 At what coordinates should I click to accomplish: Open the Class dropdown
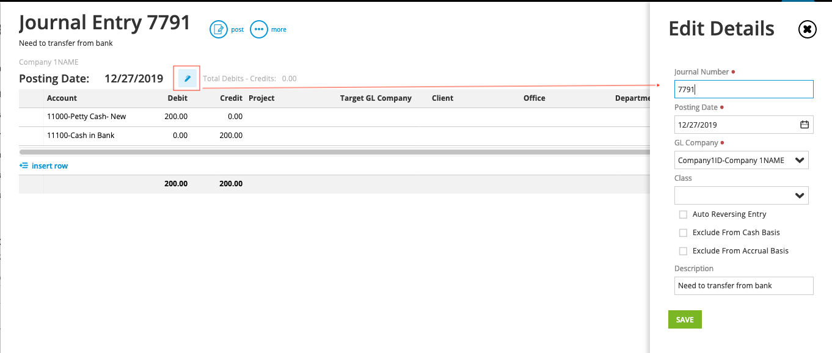(742, 195)
